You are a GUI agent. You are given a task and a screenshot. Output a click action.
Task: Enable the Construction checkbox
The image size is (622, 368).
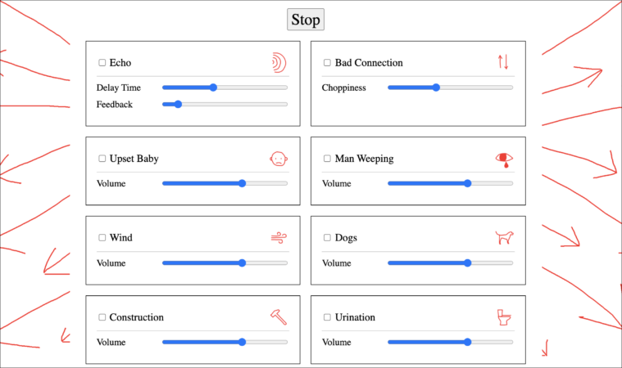pyautogui.click(x=102, y=317)
